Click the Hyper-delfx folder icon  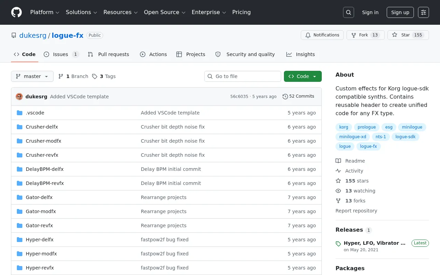pyautogui.click(x=20, y=240)
